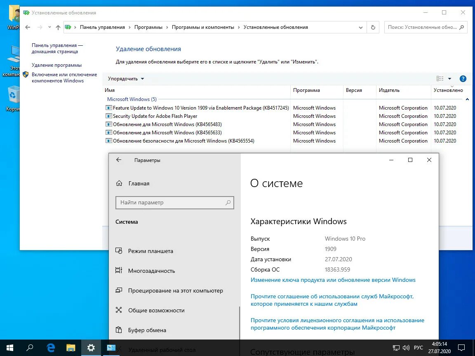Open File Explorer from taskbar
Viewport: 475px width, 356px height.
(71, 348)
